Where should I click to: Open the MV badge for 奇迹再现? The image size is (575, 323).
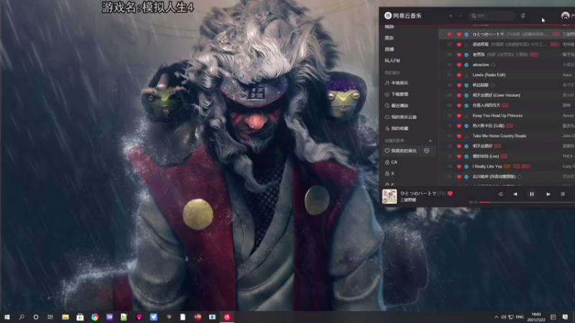555,45
